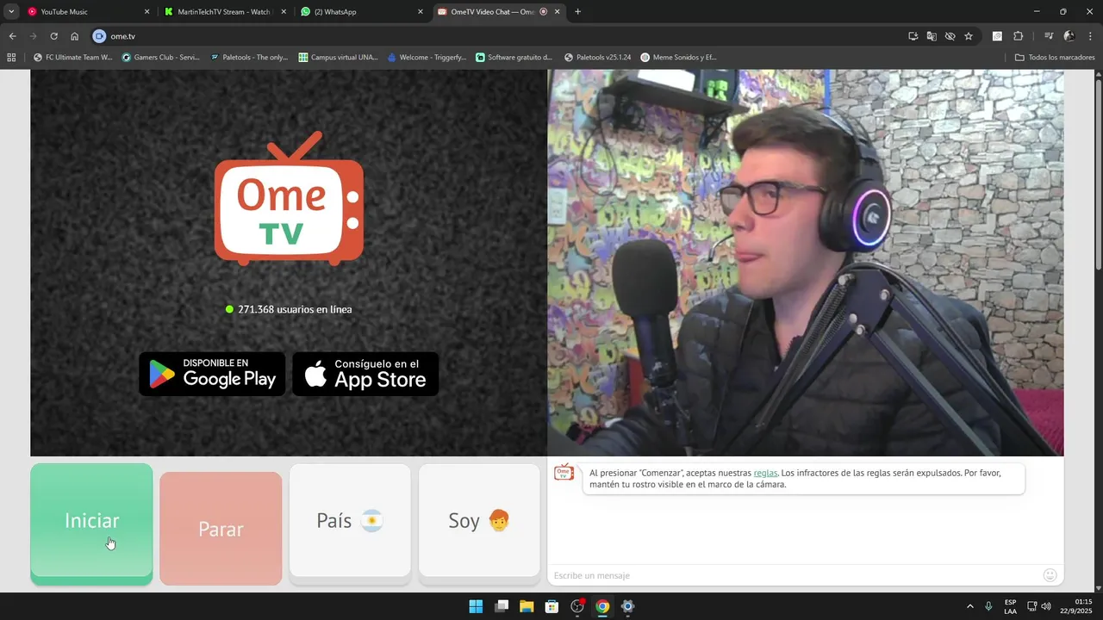This screenshot has height=620, width=1103.
Task: Close the OmeTV Video Chat tab
Action: pyautogui.click(x=558, y=12)
